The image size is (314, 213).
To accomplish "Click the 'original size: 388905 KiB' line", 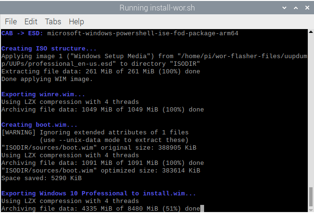I will pos(99,148).
